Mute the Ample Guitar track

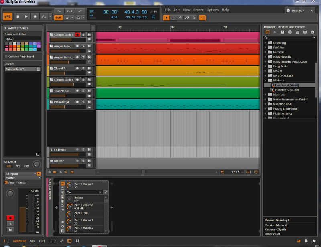[x=89, y=57]
